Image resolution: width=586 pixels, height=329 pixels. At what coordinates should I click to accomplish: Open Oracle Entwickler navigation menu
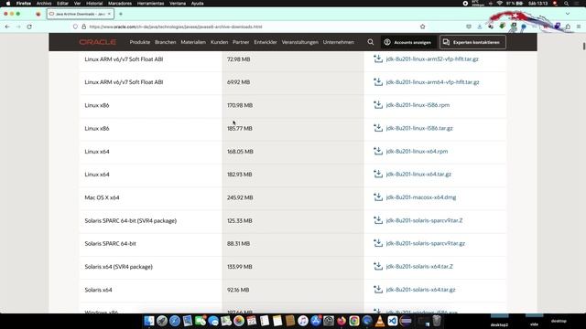(266, 42)
